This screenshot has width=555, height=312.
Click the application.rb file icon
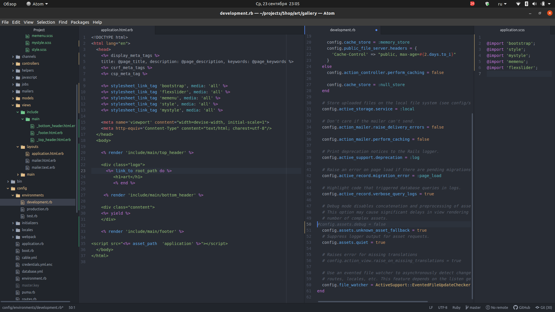point(18,244)
